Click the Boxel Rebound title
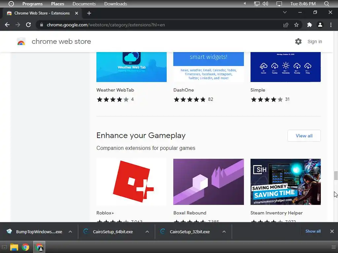Viewport: 338px width, 253px height. 190,213
